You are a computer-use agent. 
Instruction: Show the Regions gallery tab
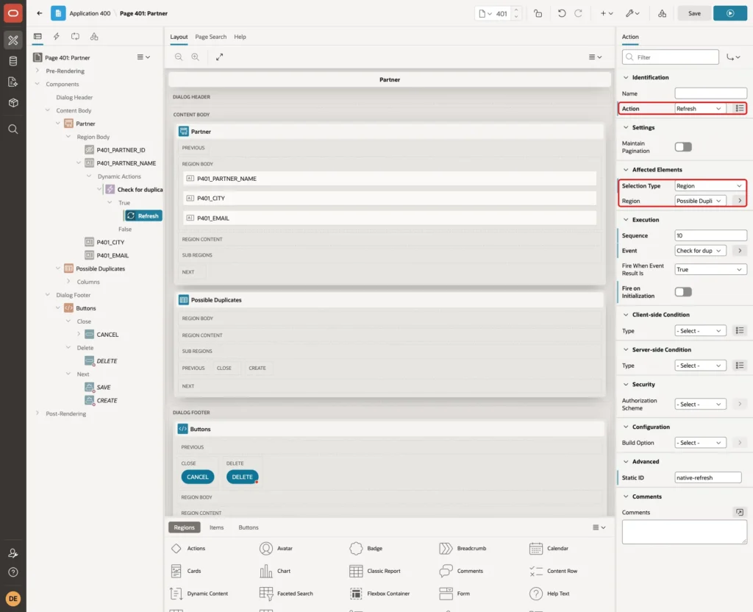coord(185,527)
